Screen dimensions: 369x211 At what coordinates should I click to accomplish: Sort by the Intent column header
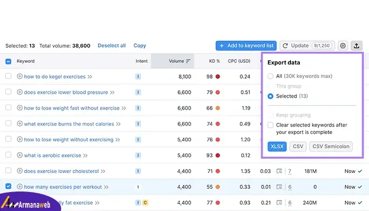141,61
